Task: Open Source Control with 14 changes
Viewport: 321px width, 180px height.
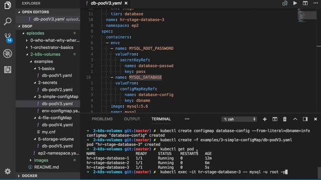Action: [x=8, y=38]
